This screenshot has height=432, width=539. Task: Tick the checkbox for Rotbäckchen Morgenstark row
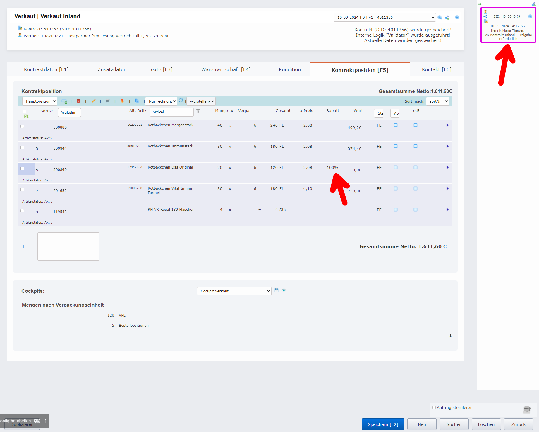click(23, 126)
